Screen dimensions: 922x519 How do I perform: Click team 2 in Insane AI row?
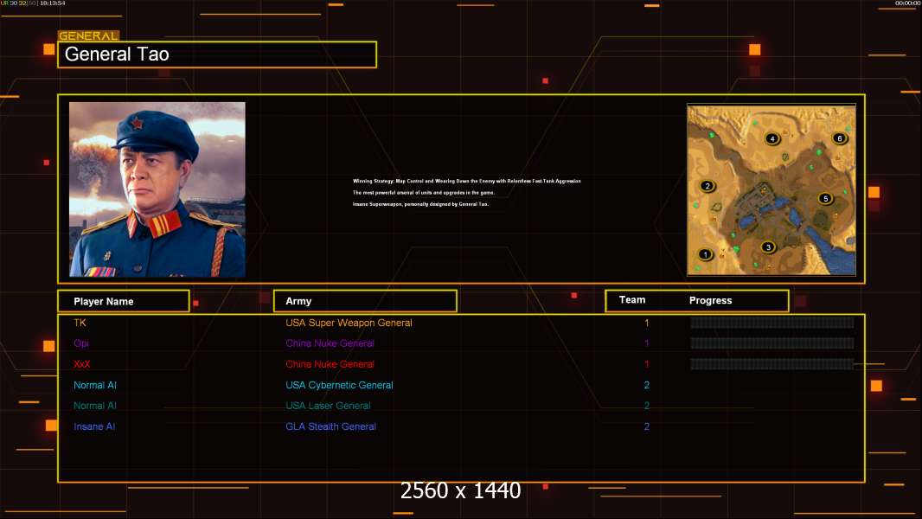tap(646, 426)
